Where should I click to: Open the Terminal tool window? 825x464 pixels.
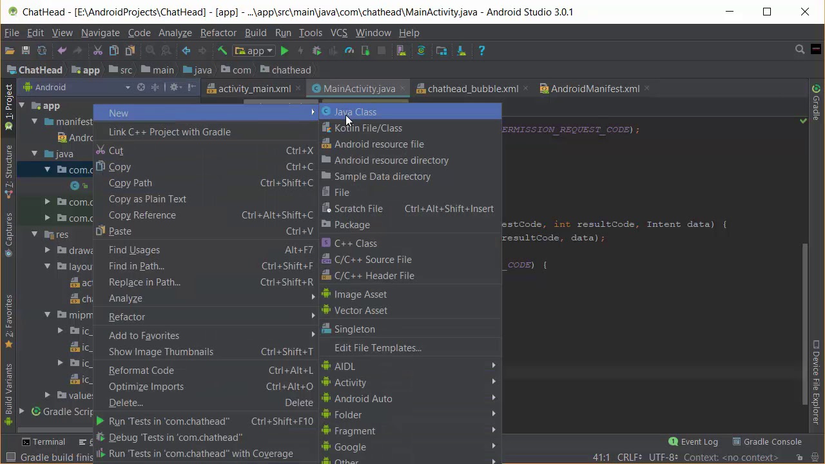coord(44,442)
